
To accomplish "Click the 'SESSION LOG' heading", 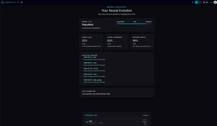I will coord(91,115).
